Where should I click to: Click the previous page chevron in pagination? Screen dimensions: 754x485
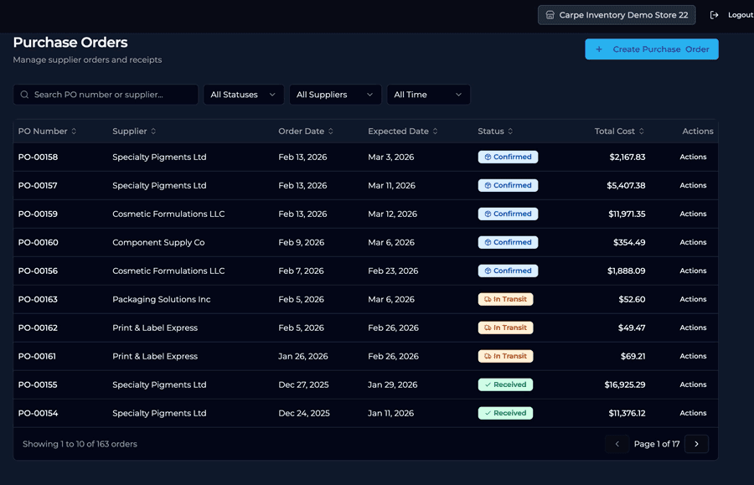[x=617, y=444]
